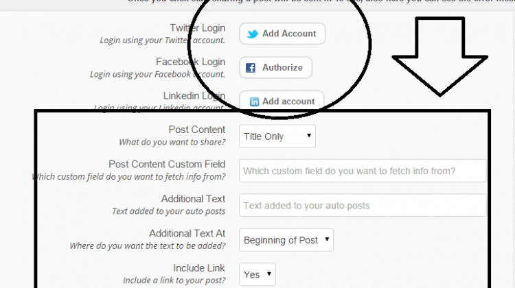Screen dimensions: 515x288
Task: Focus the Additional Text input field
Action: pyautogui.click(x=363, y=205)
